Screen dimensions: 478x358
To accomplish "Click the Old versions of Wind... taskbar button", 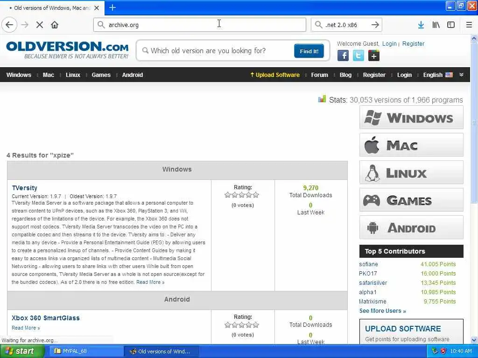I will [162, 351].
